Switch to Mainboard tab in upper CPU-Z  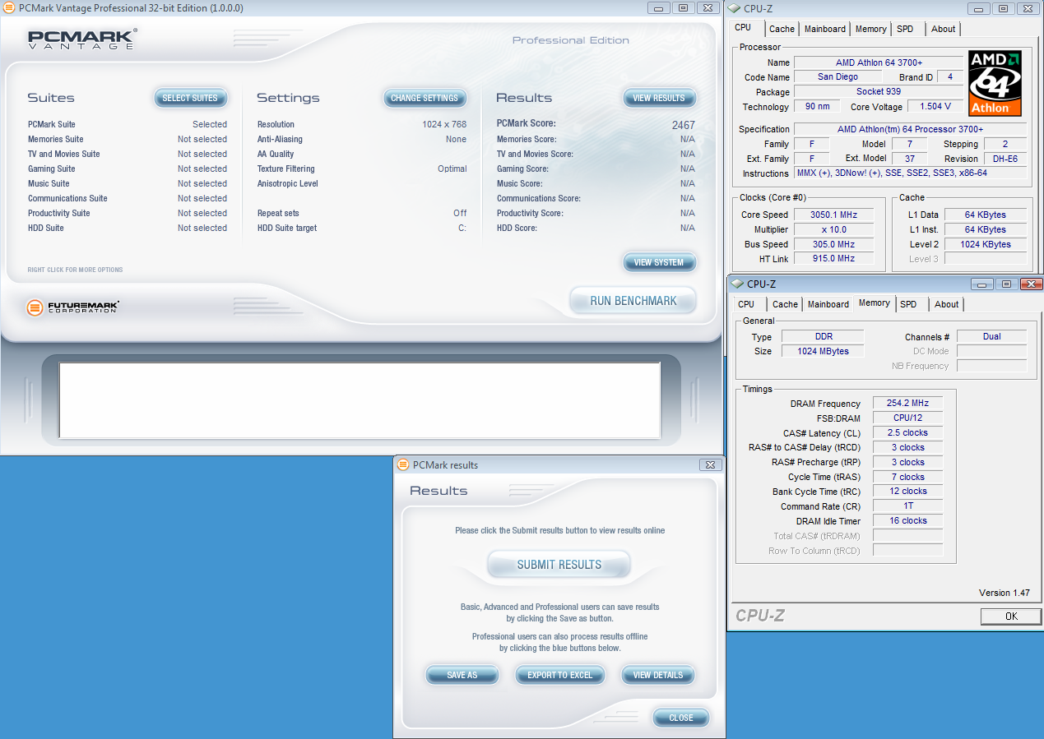coord(825,29)
